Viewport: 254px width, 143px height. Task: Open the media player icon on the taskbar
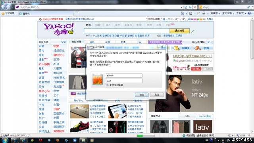click(92, 140)
